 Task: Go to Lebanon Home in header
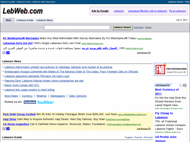point(175,2)
